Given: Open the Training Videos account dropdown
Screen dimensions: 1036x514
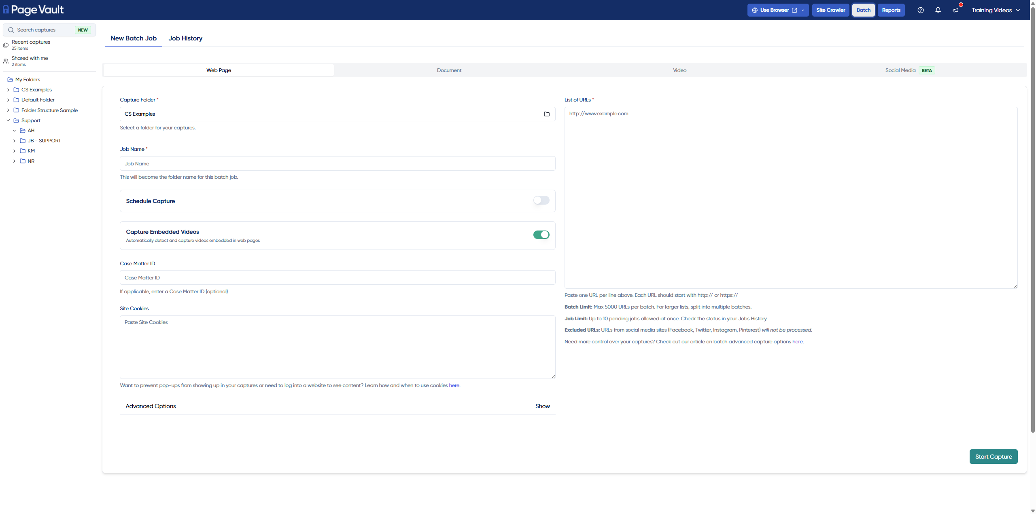Looking at the screenshot, I should click(x=996, y=10).
